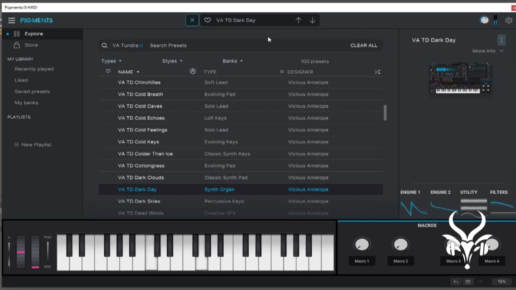Viewport: 516px width, 290px height.
Task: Open the preset options three-dot menu
Action: [x=501, y=40]
